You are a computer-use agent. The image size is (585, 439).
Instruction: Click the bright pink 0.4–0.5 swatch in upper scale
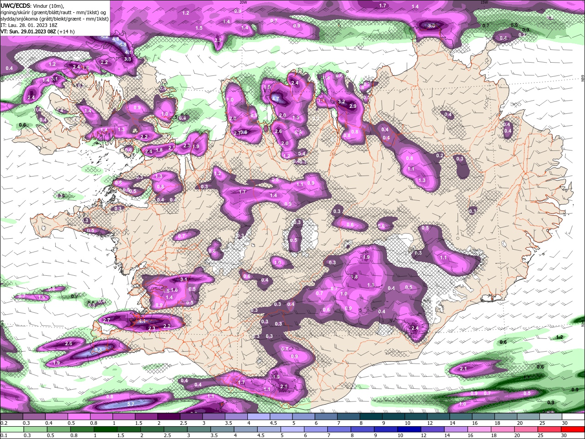tap(56, 417)
